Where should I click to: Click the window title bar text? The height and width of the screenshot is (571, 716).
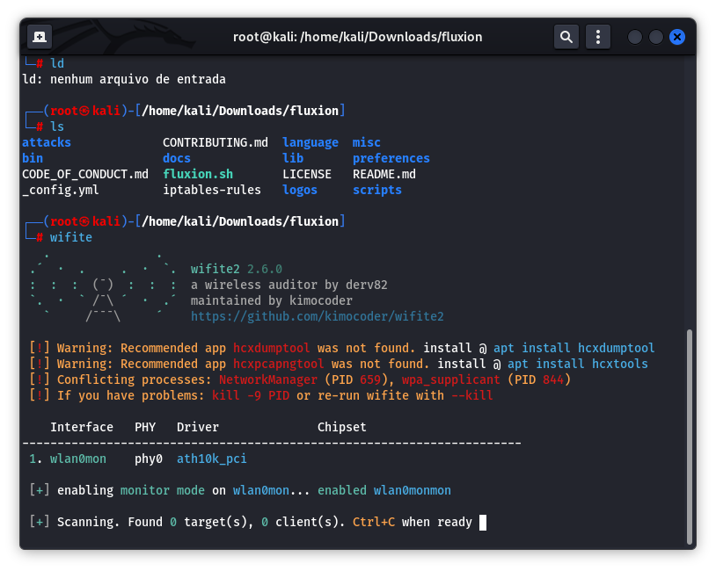pyautogui.click(x=357, y=37)
